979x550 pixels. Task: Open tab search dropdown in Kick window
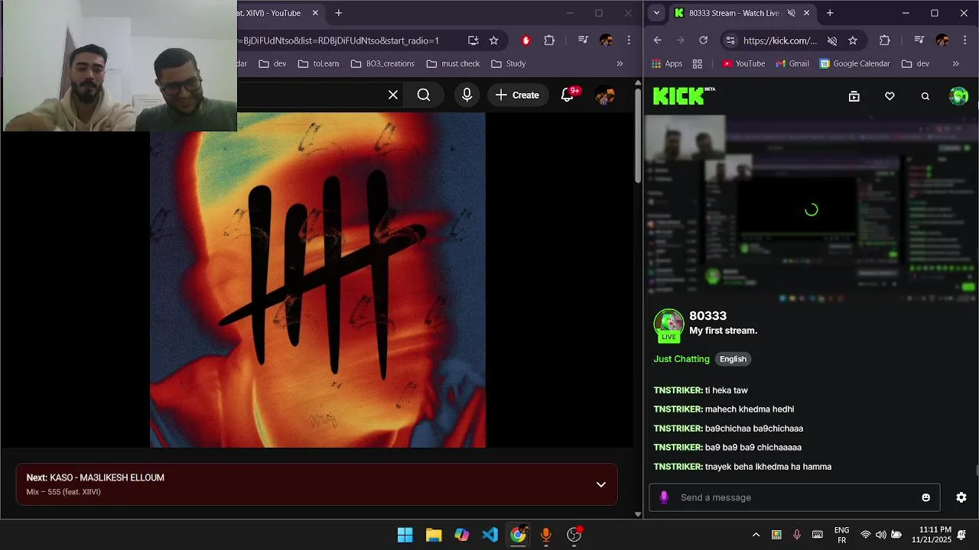point(656,13)
